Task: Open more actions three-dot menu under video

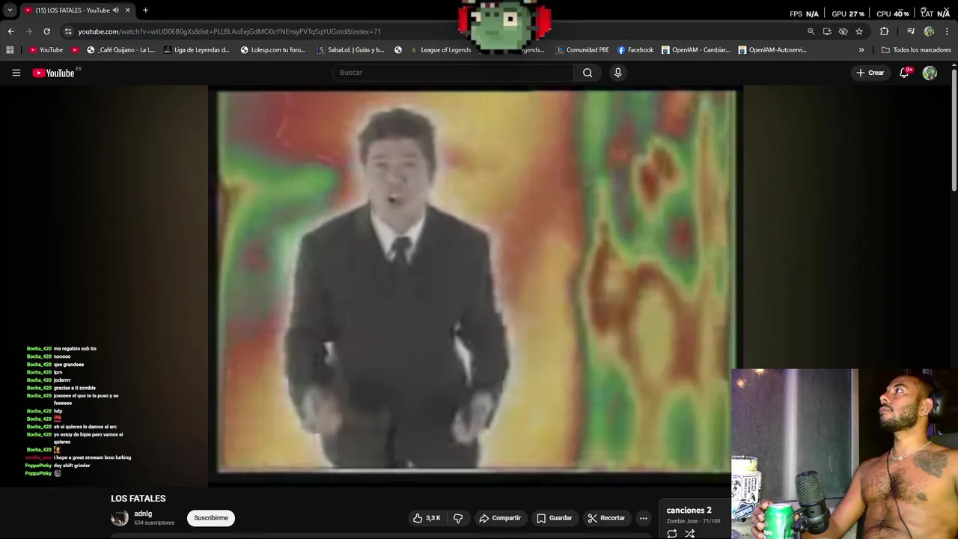Action: click(x=643, y=518)
